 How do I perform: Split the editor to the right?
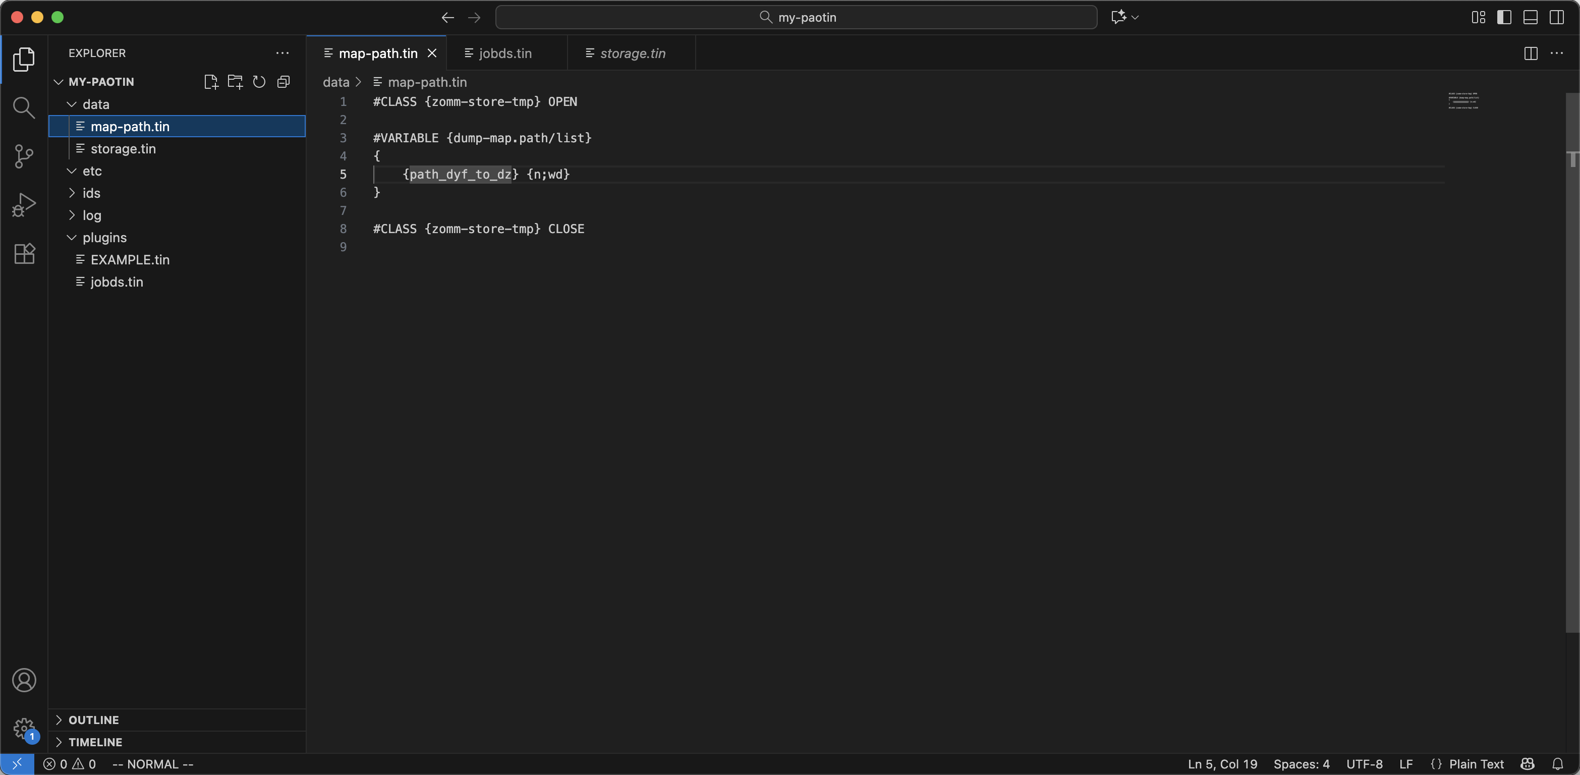[1531, 53]
